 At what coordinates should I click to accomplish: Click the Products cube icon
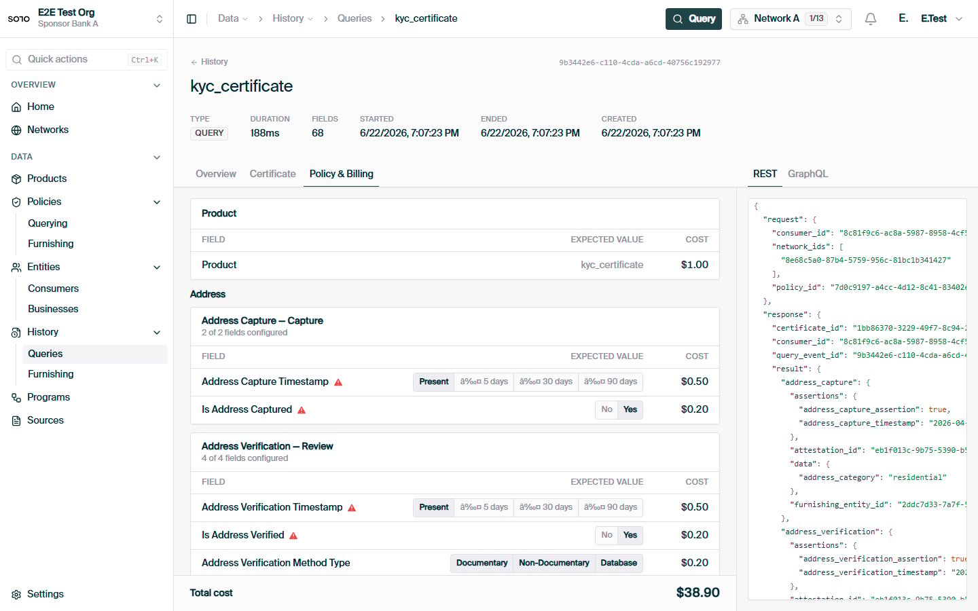point(16,179)
